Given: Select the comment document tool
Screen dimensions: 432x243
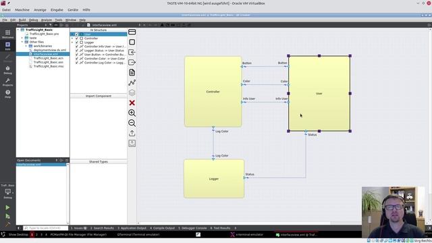Looking at the screenshot, I should tap(132, 72).
